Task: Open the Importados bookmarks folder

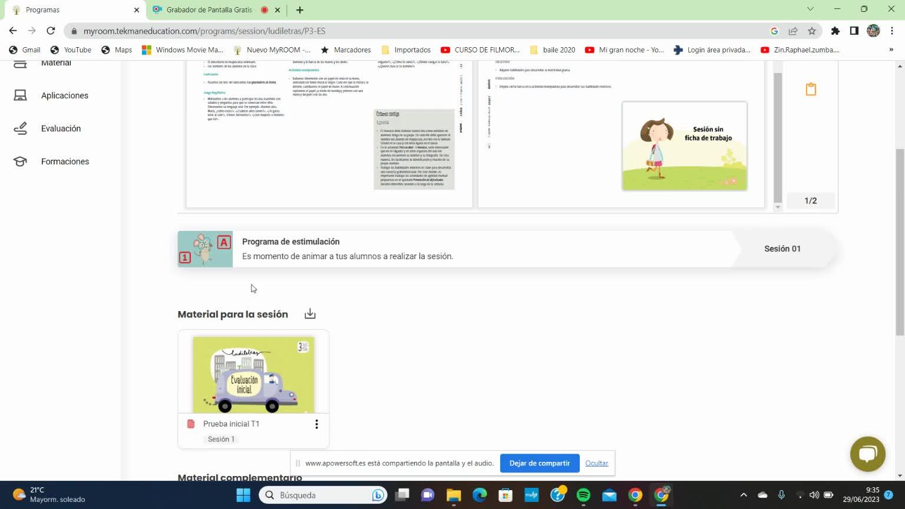Action: [x=406, y=50]
